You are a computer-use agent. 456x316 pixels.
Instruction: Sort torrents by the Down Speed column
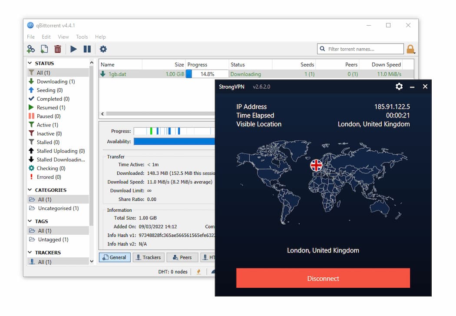click(x=381, y=65)
